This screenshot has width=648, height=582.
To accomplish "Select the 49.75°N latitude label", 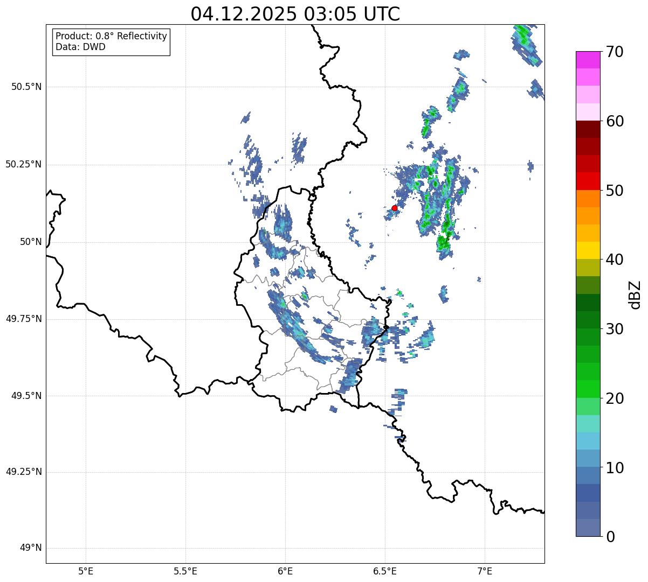I will click(24, 319).
